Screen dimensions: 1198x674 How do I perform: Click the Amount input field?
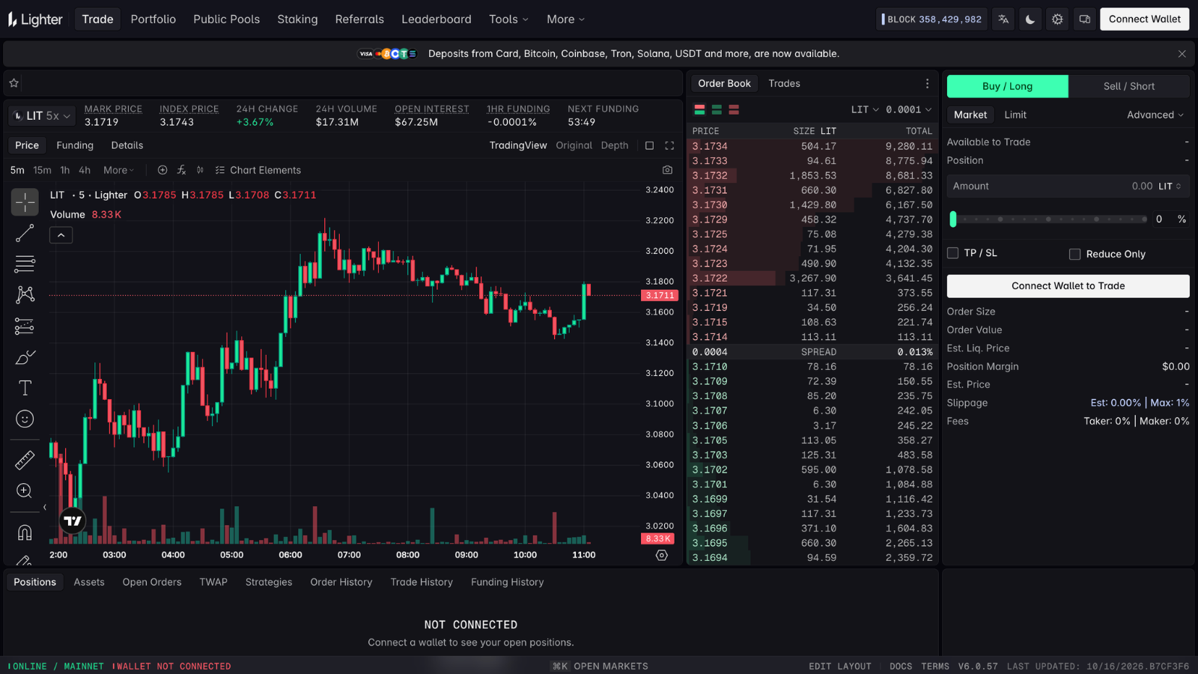tap(1068, 186)
